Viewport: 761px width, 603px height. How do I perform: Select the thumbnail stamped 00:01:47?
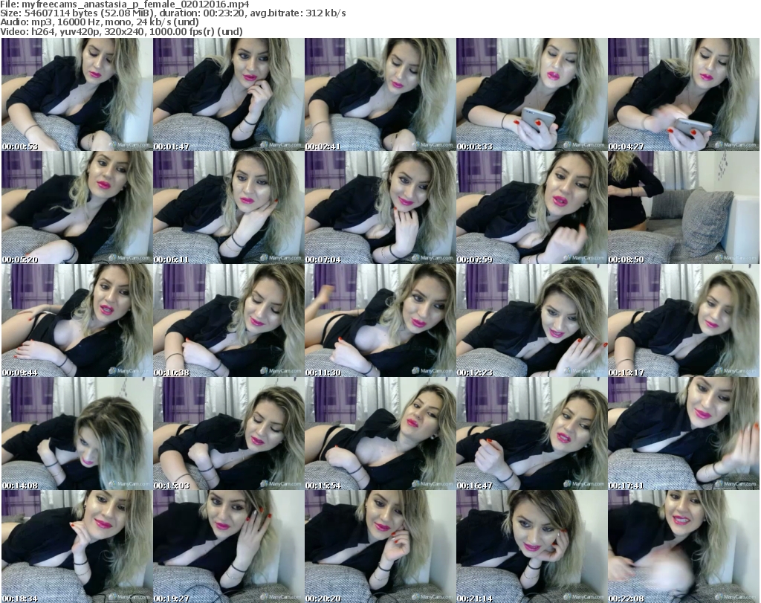229,94
